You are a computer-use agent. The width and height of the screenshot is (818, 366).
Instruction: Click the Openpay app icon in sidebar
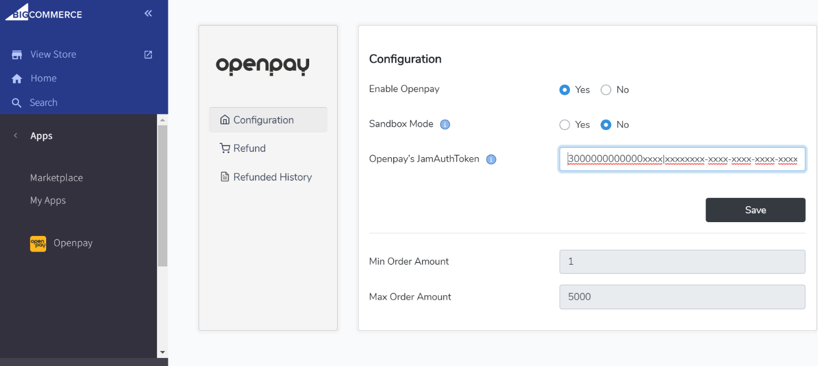[38, 243]
